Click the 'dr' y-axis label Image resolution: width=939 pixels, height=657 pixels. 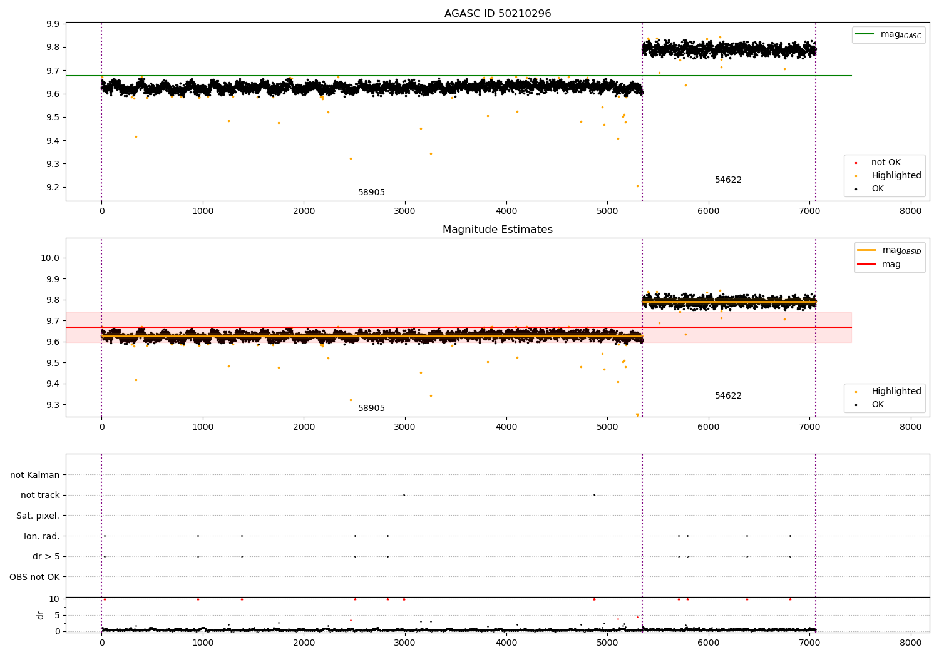click(x=41, y=615)
